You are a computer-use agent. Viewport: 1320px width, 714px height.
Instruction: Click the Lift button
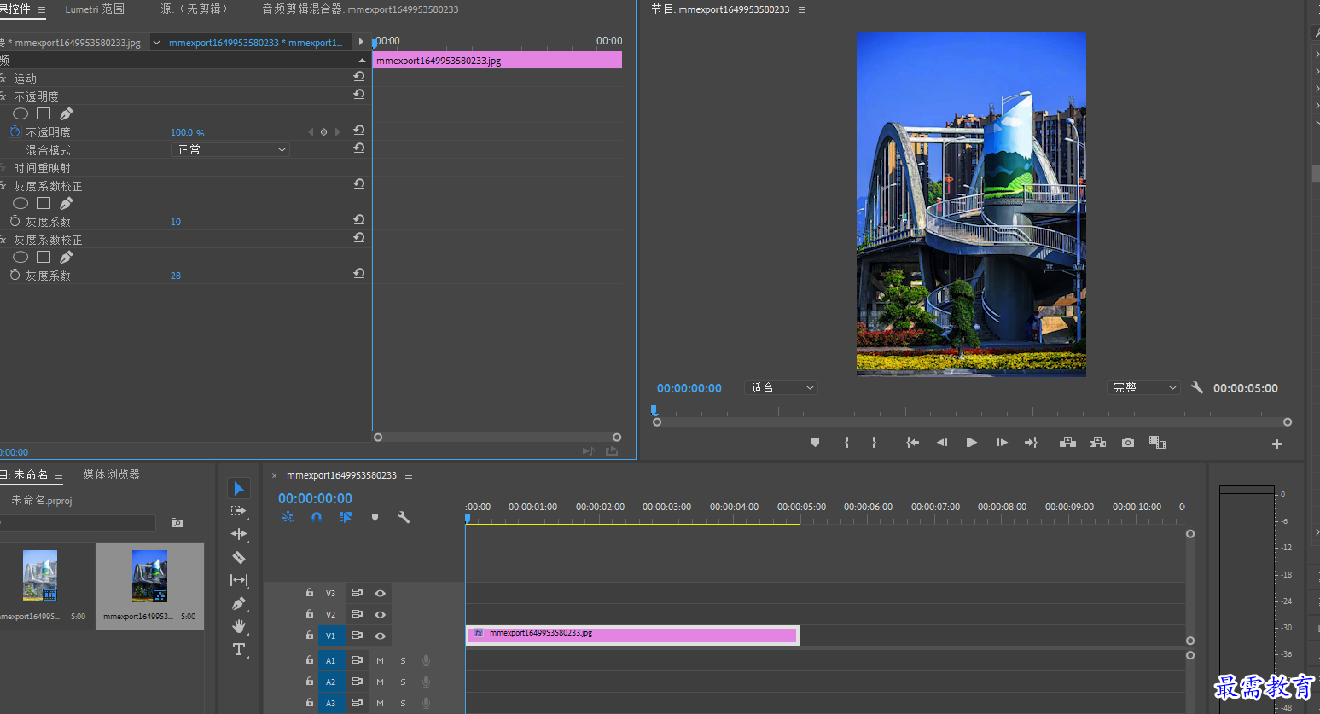pos(1067,443)
